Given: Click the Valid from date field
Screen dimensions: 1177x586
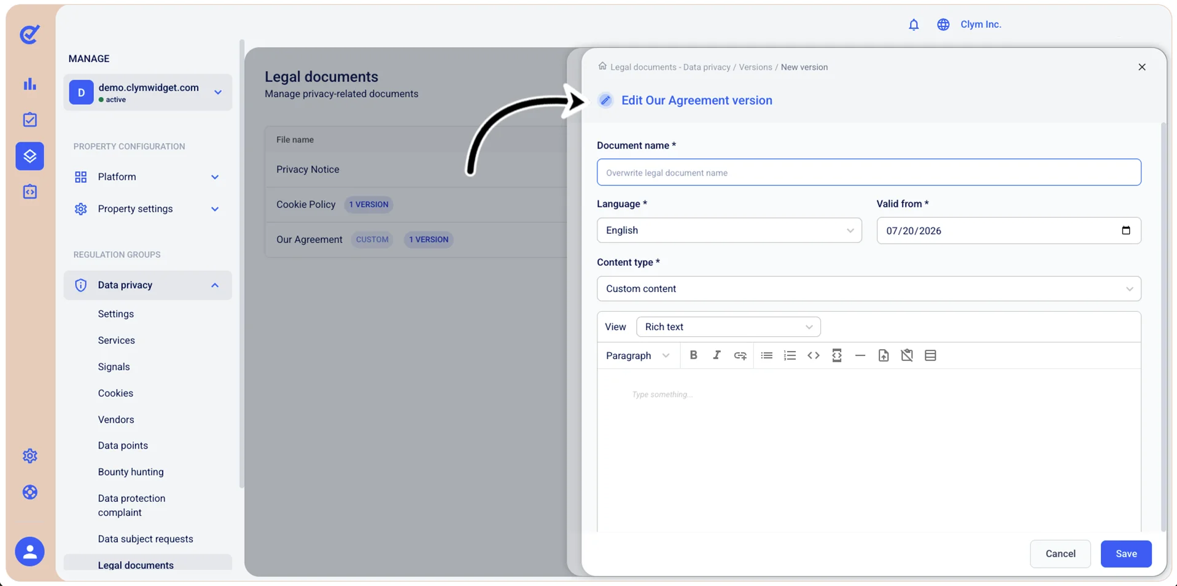Looking at the screenshot, I should (1009, 231).
